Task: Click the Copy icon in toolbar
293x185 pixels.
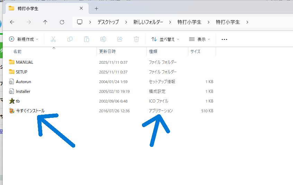Action: [70, 39]
